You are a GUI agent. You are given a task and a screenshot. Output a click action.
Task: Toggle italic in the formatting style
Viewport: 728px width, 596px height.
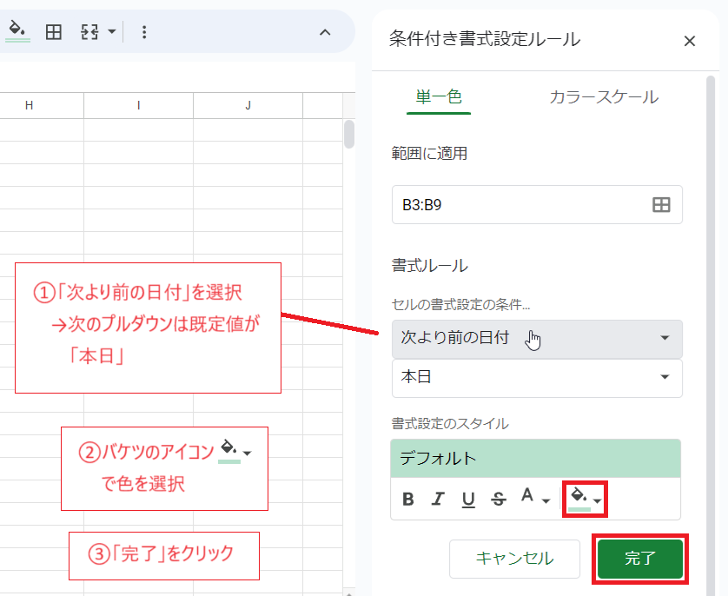[x=438, y=500]
